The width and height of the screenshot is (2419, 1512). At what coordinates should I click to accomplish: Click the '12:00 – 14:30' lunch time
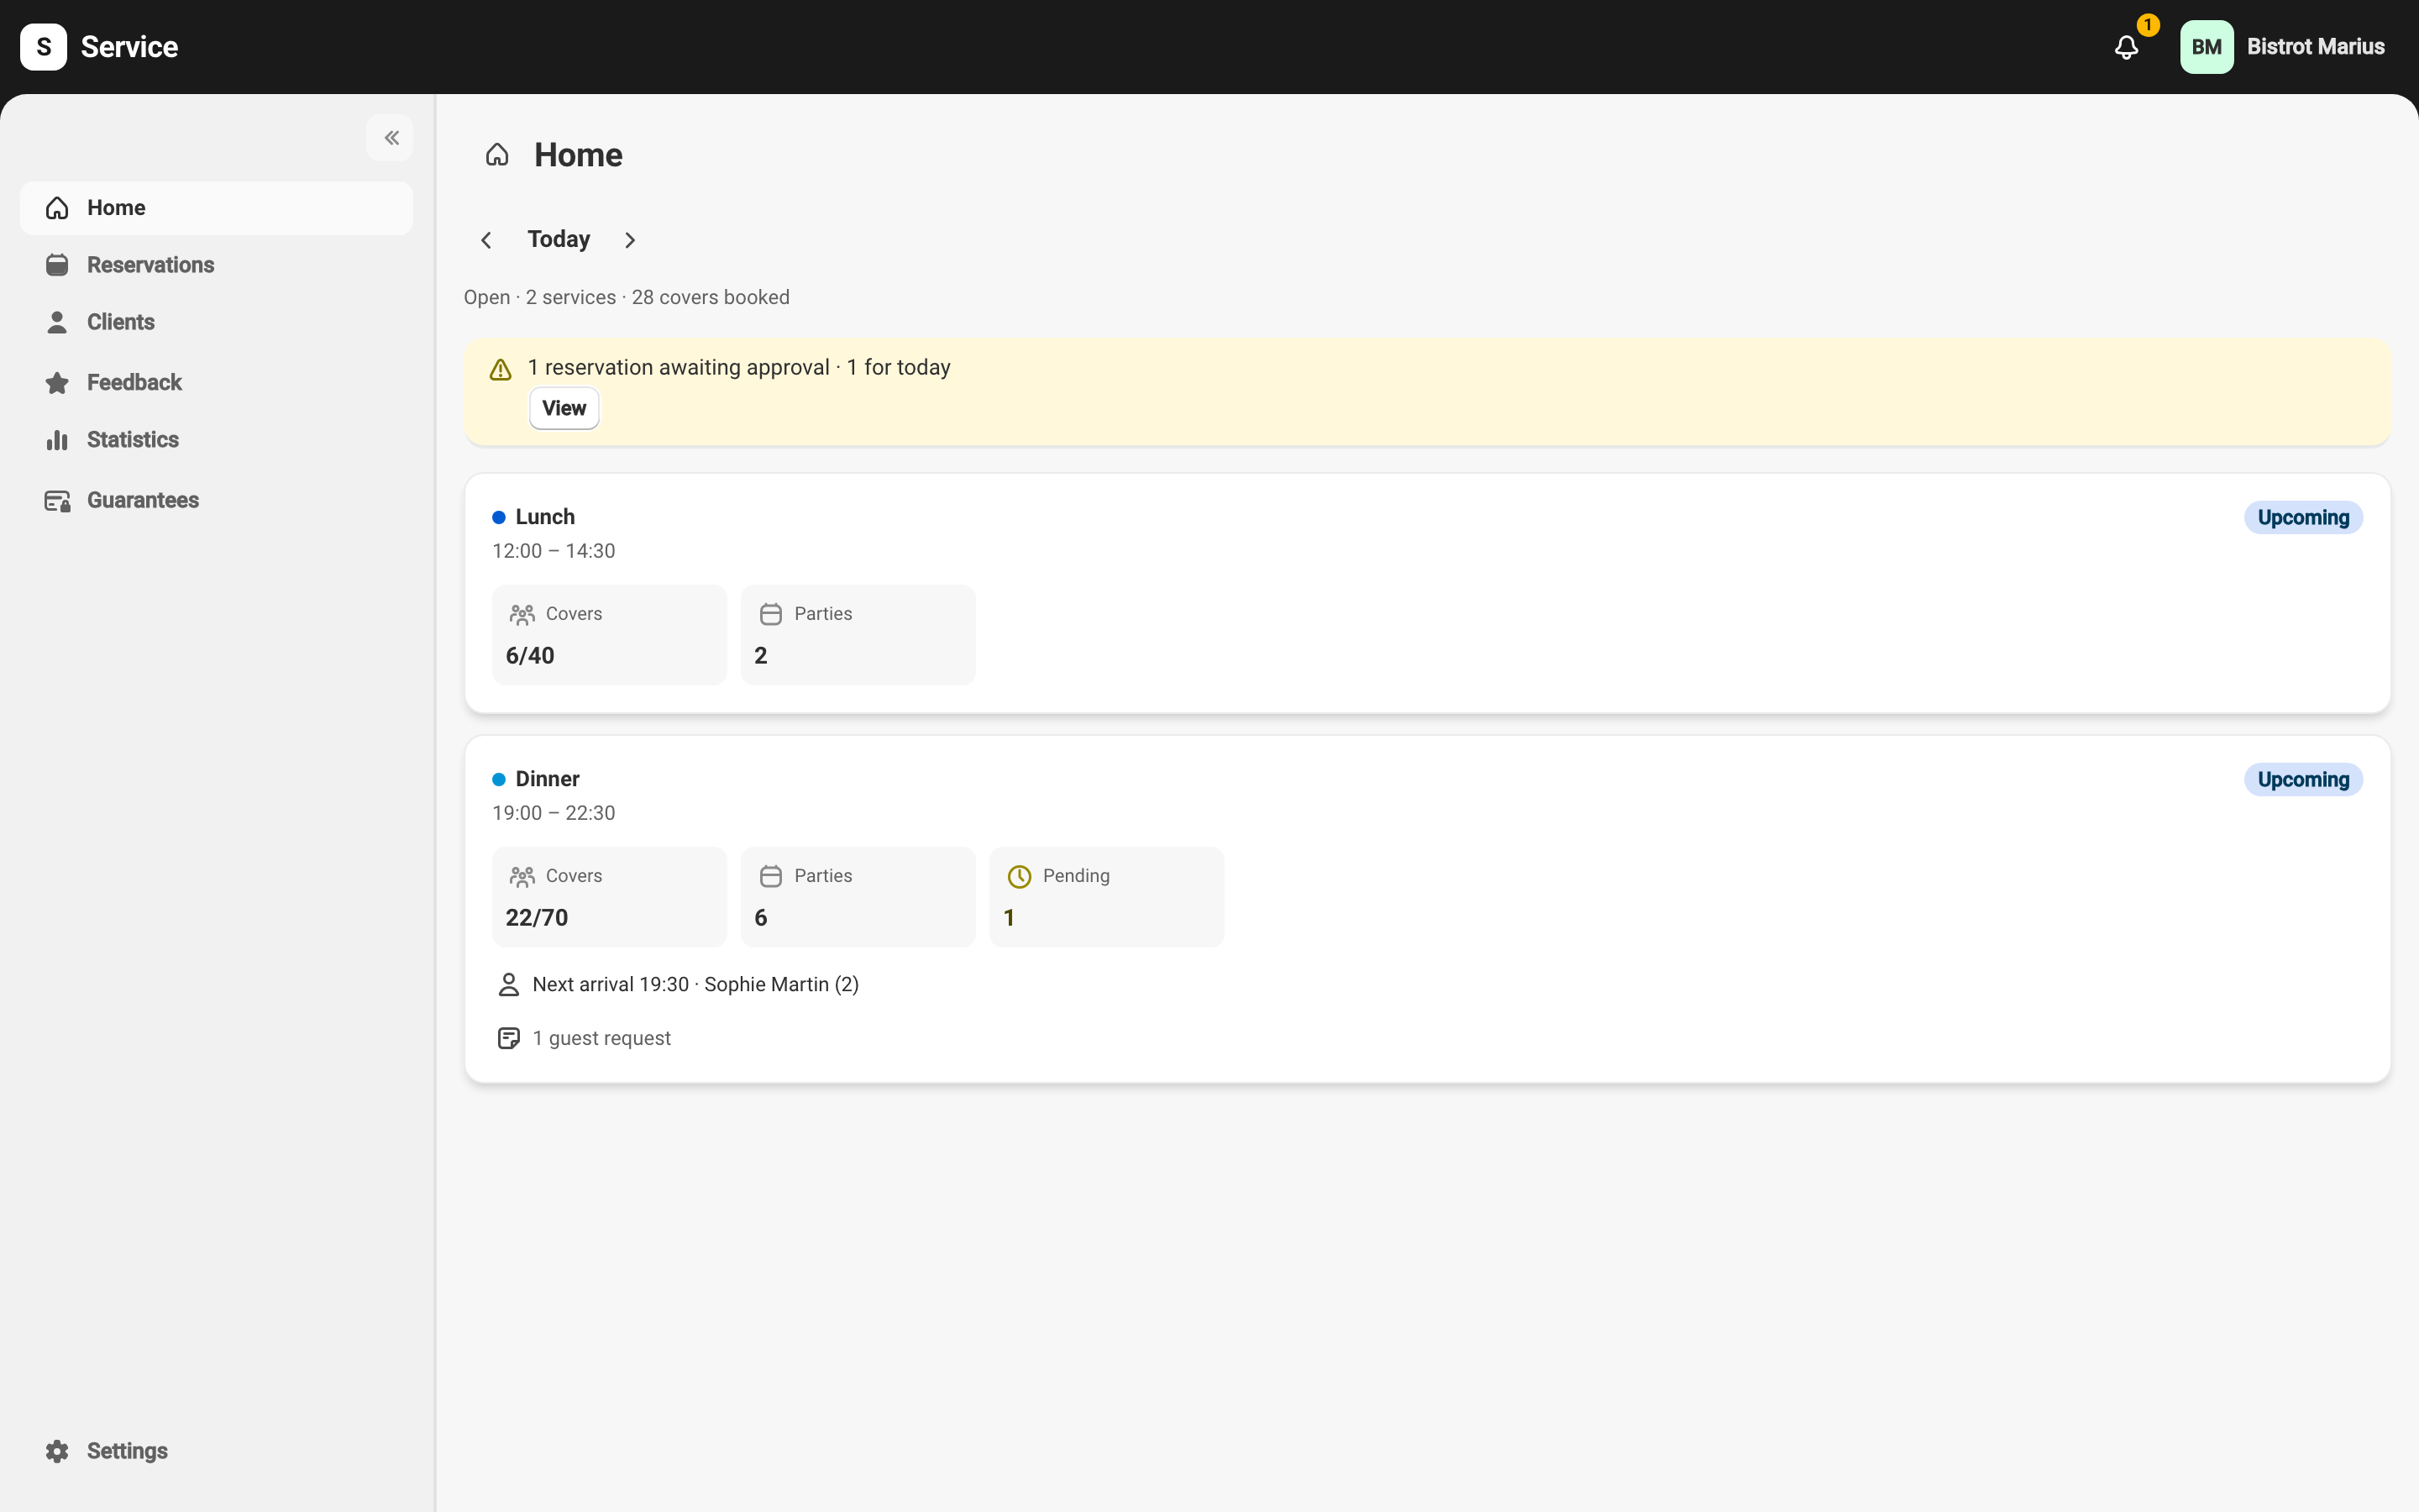click(x=554, y=551)
